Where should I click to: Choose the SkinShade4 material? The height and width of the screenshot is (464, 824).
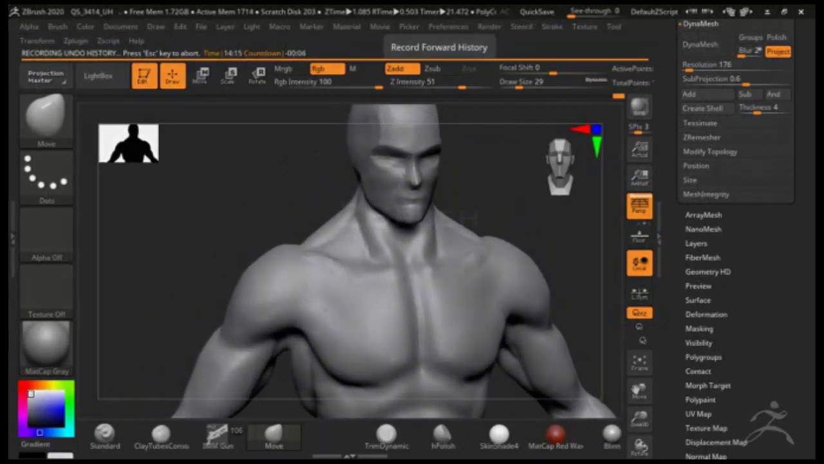point(499,437)
